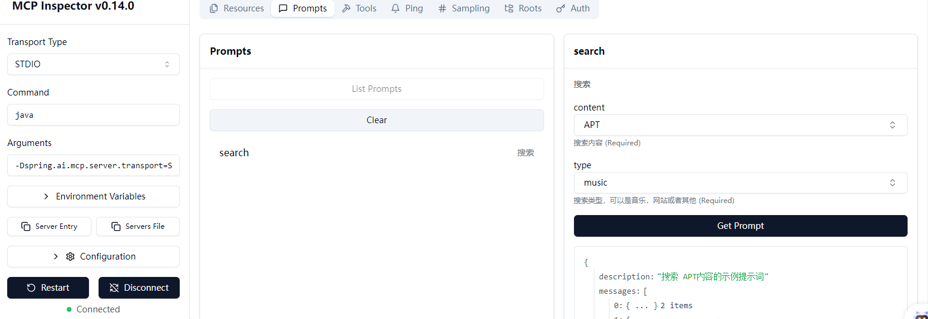928x319 pixels.
Task: Open the Ping tab
Action: [x=407, y=8]
